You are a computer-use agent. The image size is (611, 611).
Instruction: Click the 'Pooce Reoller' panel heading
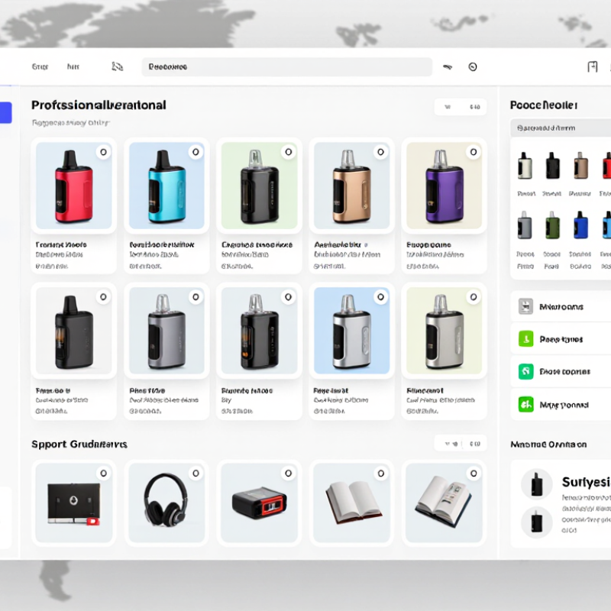point(544,105)
